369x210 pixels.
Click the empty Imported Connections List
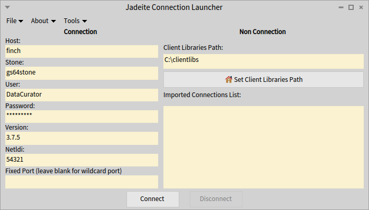tap(264, 147)
